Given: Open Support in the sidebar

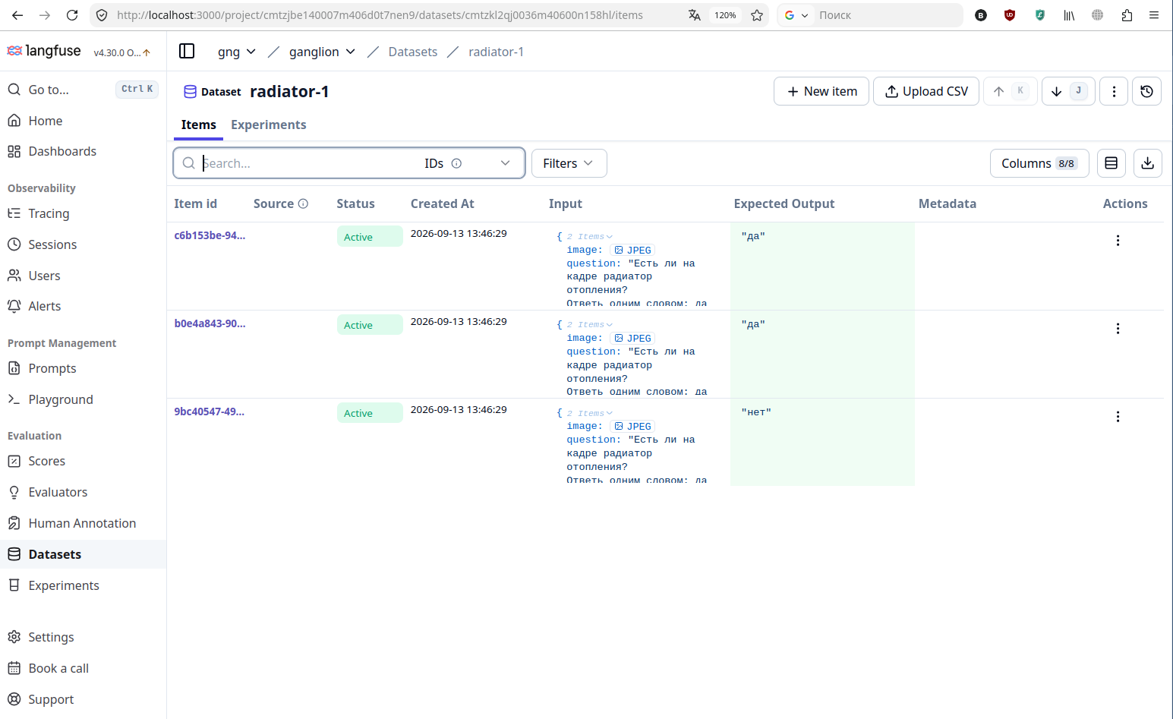Looking at the screenshot, I should tap(83, 699).
